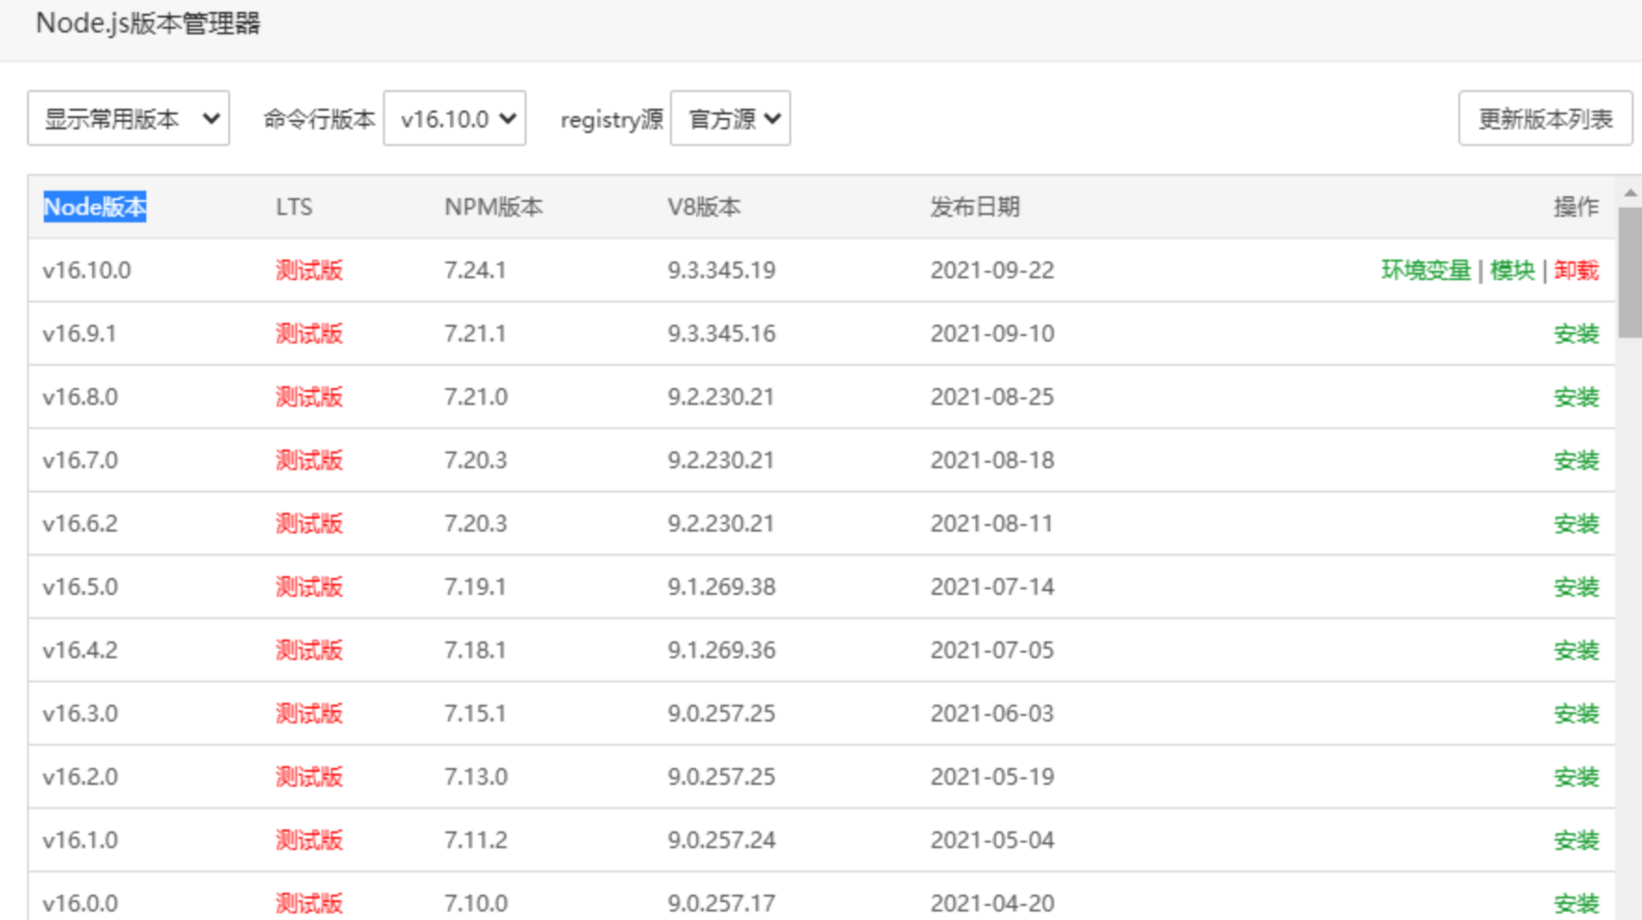Select the v16.9.1 version cell

point(79,333)
